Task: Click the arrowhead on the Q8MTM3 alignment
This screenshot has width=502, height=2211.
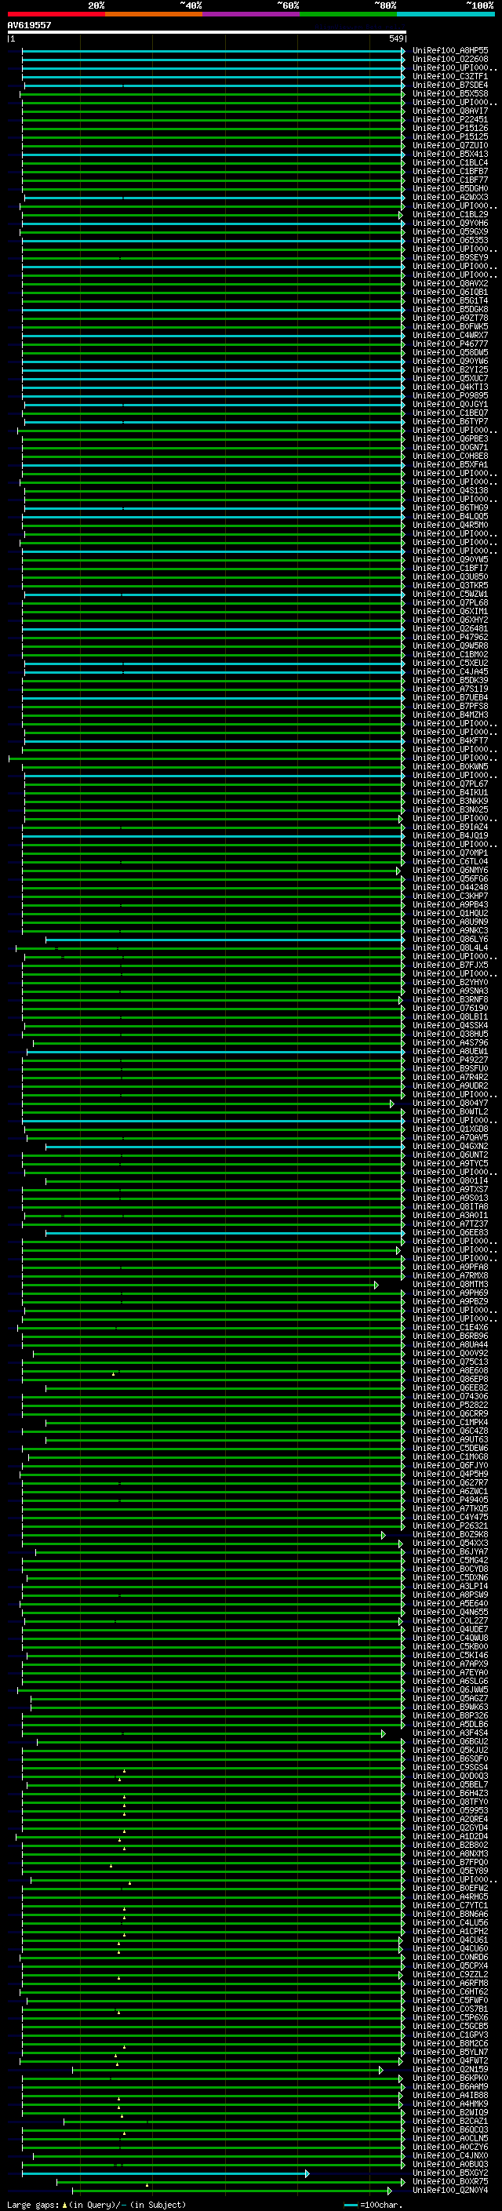Action: point(376,1285)
